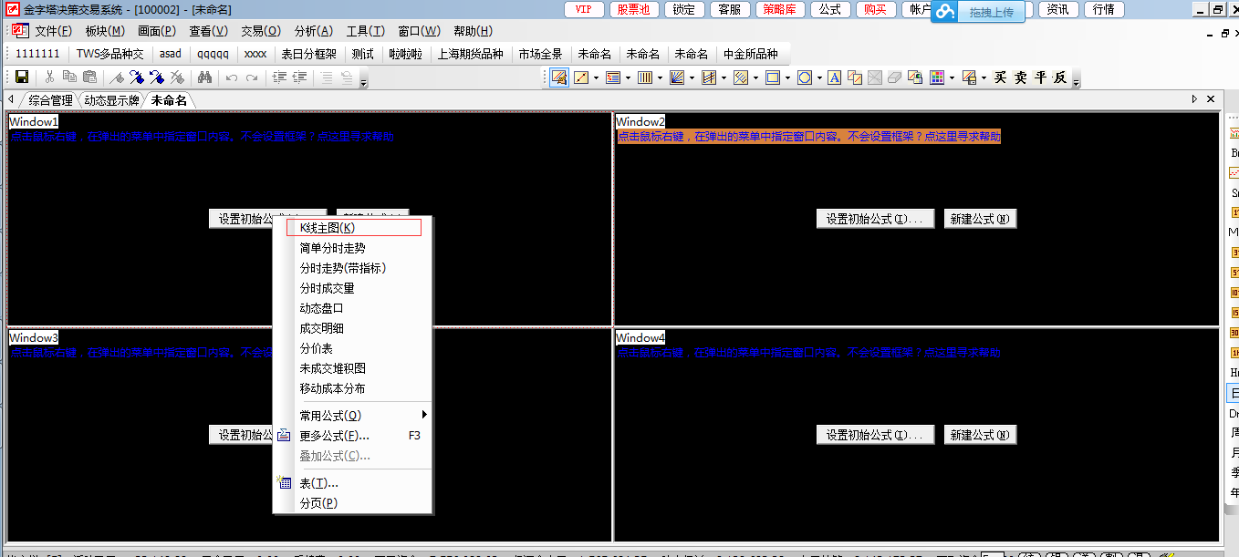
Task: Open the 中金所品种 layout tab
Action: tap(751, 54)
